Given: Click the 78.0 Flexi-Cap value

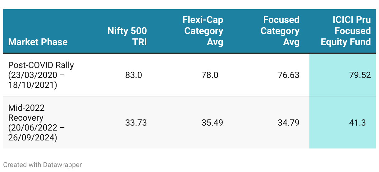Looking at the screenshot, I should point(210,75).
